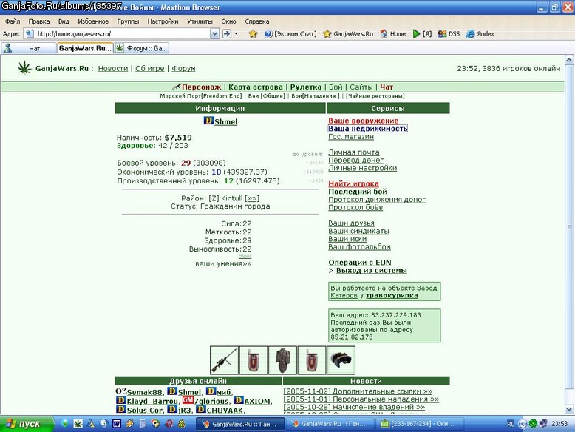This screenshot has width=575, height=432.
Task: Open the Группы menu
Action: [128, 21]
